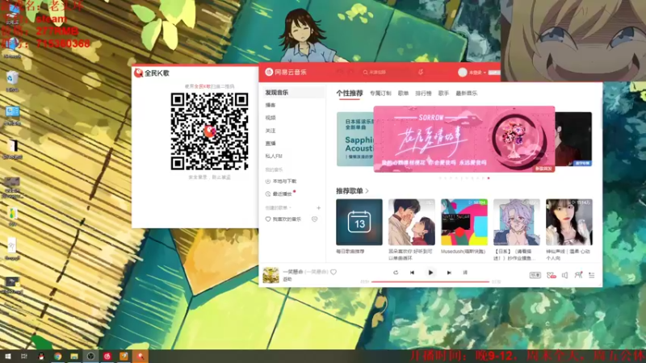Open the couple illustration playlist cover

[412, 223]
